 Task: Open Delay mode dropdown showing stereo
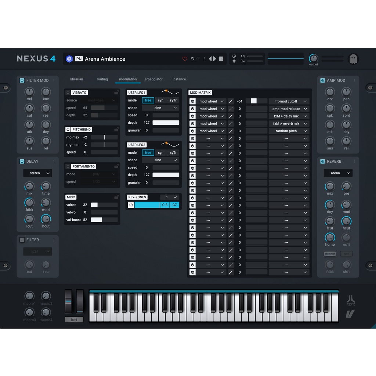point(38,173)
